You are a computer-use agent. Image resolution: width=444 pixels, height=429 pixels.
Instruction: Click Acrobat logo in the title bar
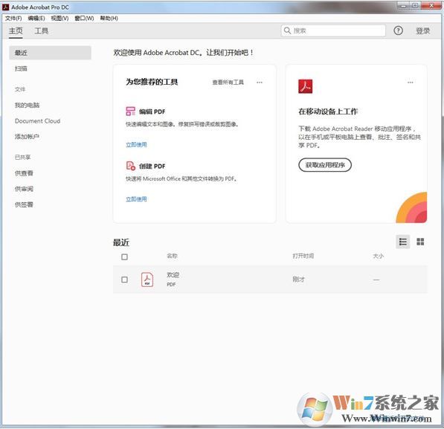tap(5, 7)
